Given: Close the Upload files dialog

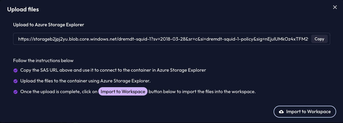Looking at the screenshot, I should pyautogui.click(x=335, y=7).
